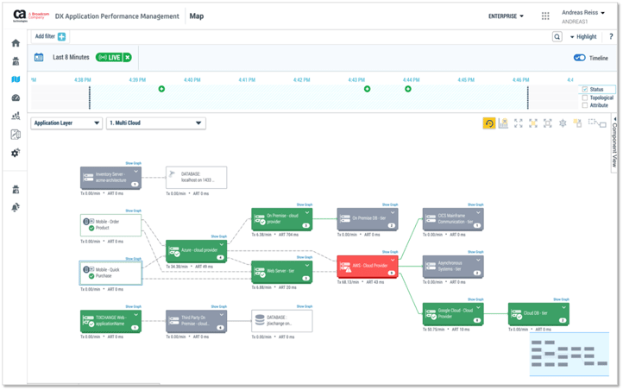Select the red AWS Cloud Provider node
The height and width of the screenshot is (390, 623).
367,267
